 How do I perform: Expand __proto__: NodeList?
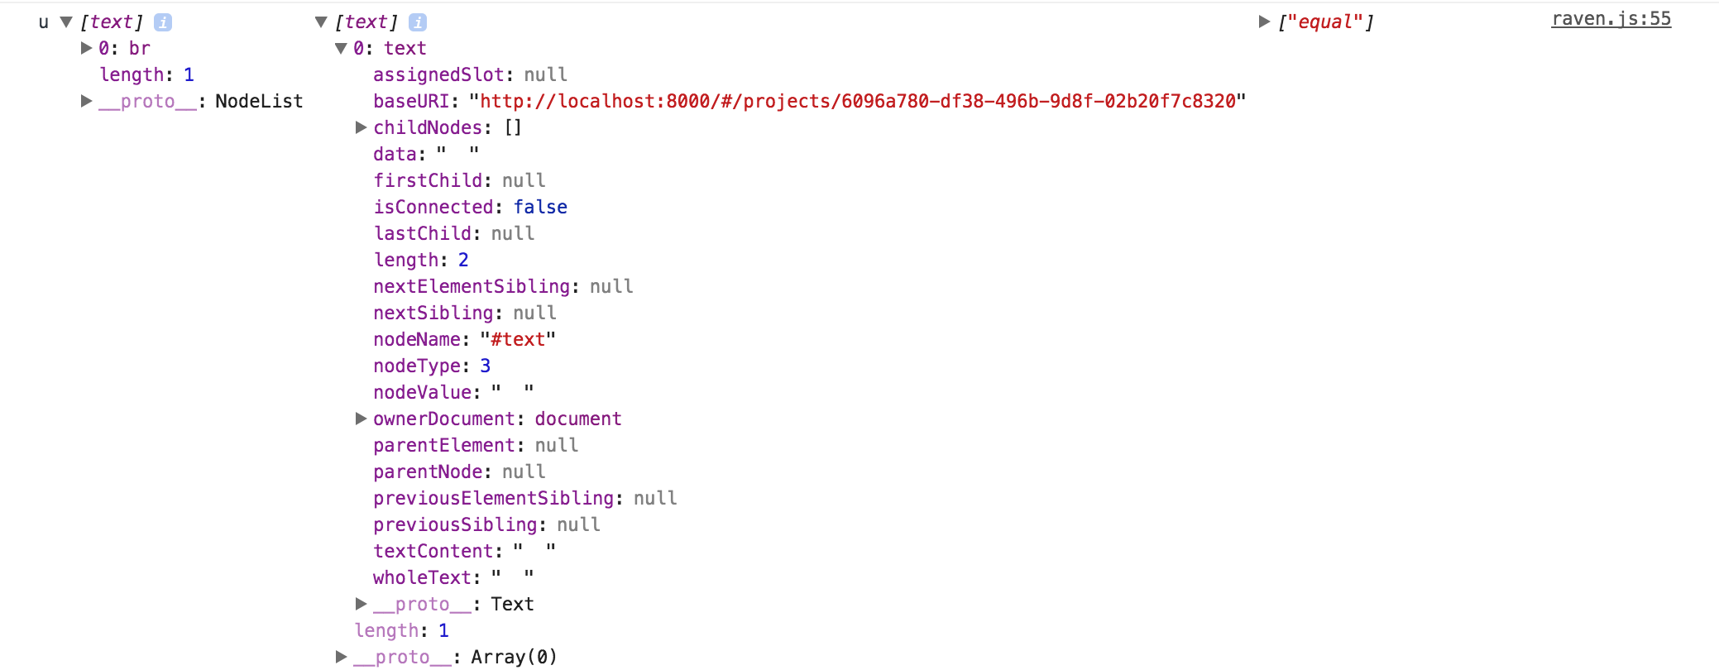(x=85, y=101)
